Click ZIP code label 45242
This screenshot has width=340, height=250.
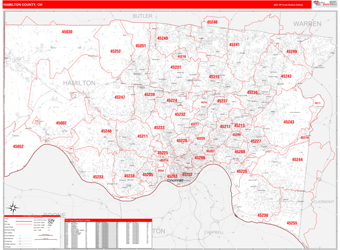coord(286,76)
